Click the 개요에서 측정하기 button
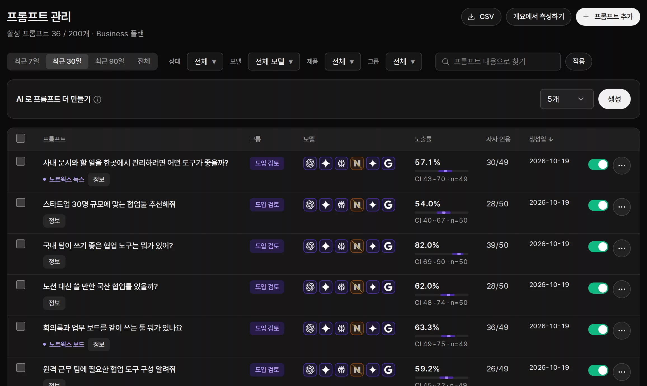This screenshot has width=647, height=386. 538,17
